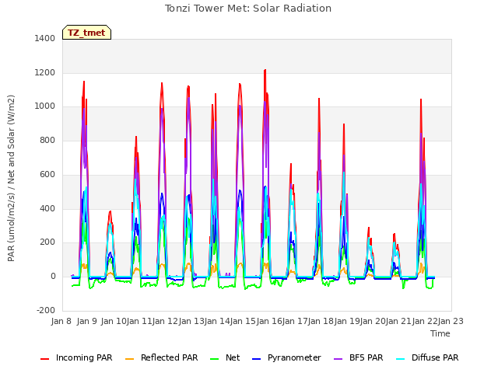Click the Jan 20 x-axis tick label
This screenshot has width=498, height=373.
373,321
